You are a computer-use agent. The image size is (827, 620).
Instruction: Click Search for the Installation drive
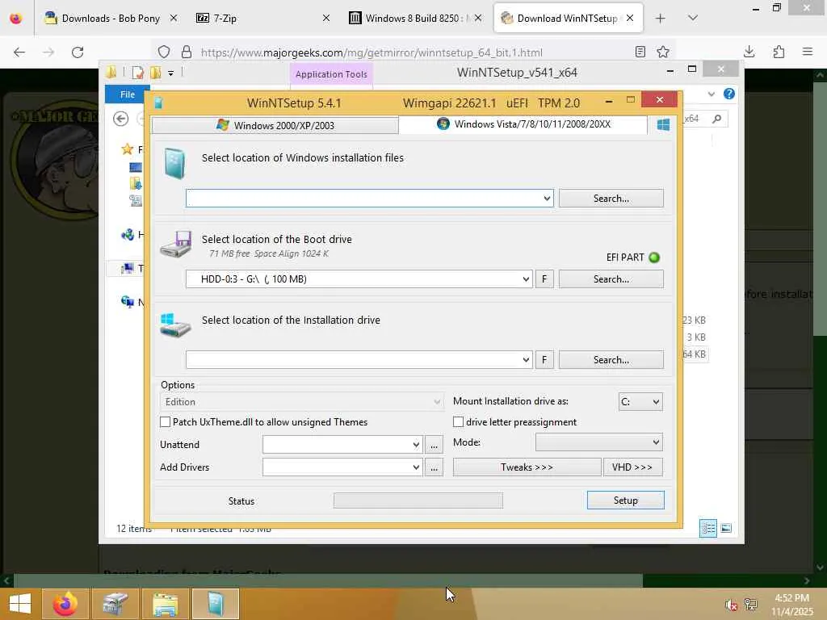coord(611,359)
